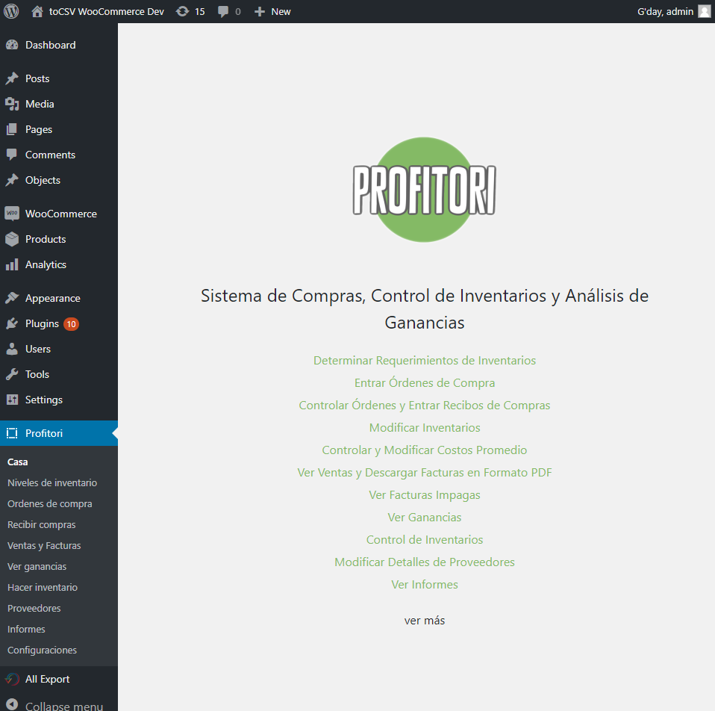
Task: Click the plus icon beside New
Action: click(260, 12)
